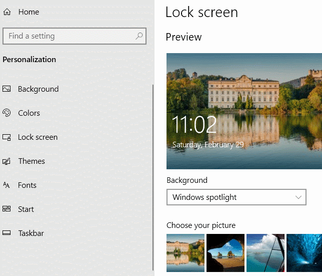This screenshot has width=322, height=276.
Task: Click the lock screen preview image
Action: click(x=244, y=111)
